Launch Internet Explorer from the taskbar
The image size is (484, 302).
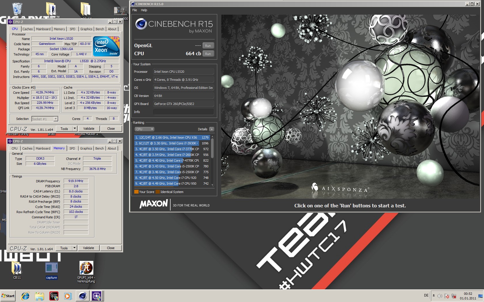(25, 296)
